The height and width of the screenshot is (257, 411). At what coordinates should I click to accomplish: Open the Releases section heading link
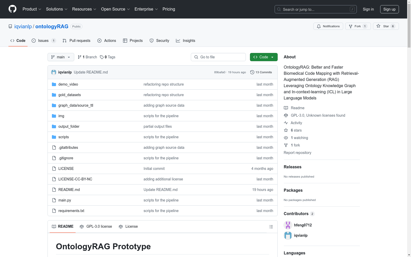pos(293,167)
